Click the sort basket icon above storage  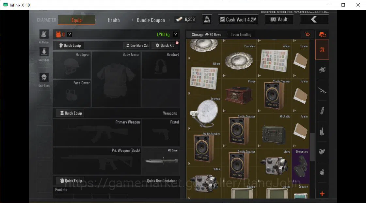308,35
